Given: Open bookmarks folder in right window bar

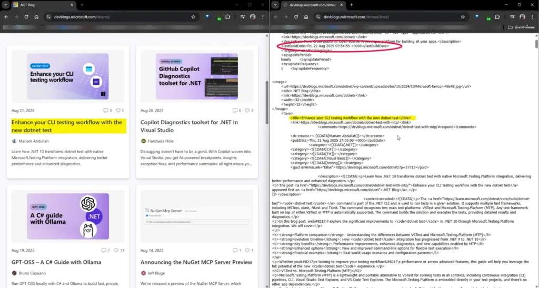Looking at the screenshot, I should click(x=521, y=27).
